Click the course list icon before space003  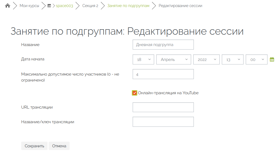pyautogui.click(x=49, y=6)
